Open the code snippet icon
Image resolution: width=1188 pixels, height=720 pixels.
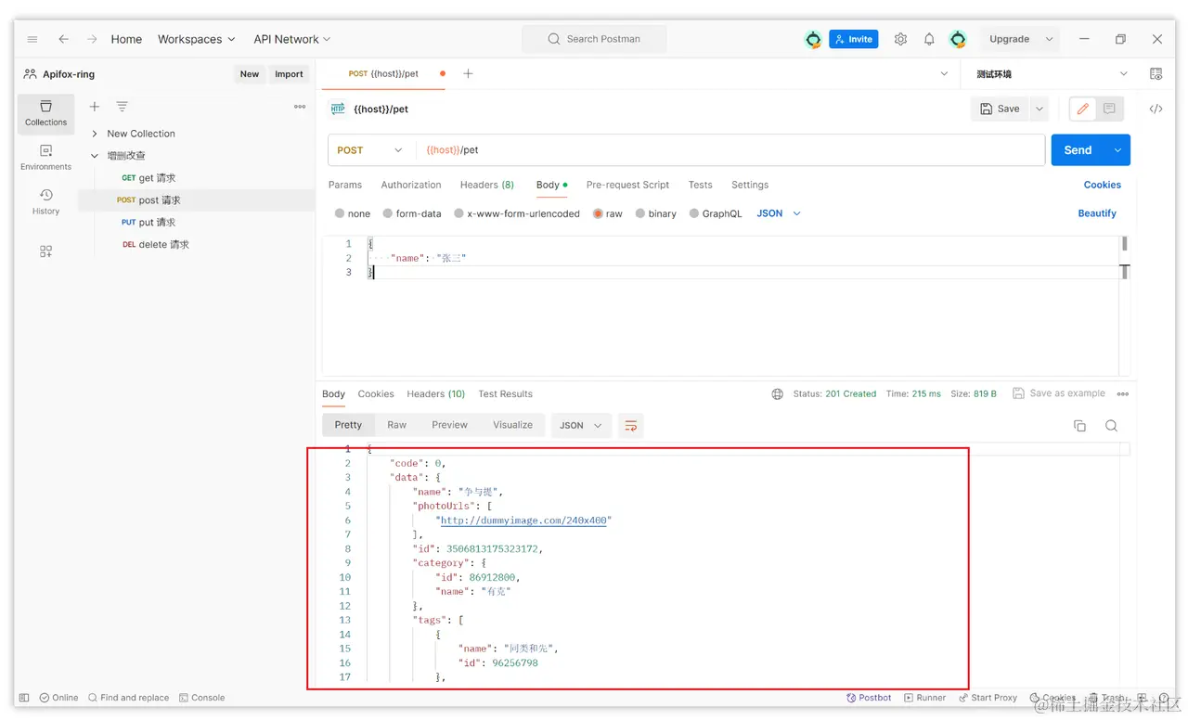(1156, 109)
